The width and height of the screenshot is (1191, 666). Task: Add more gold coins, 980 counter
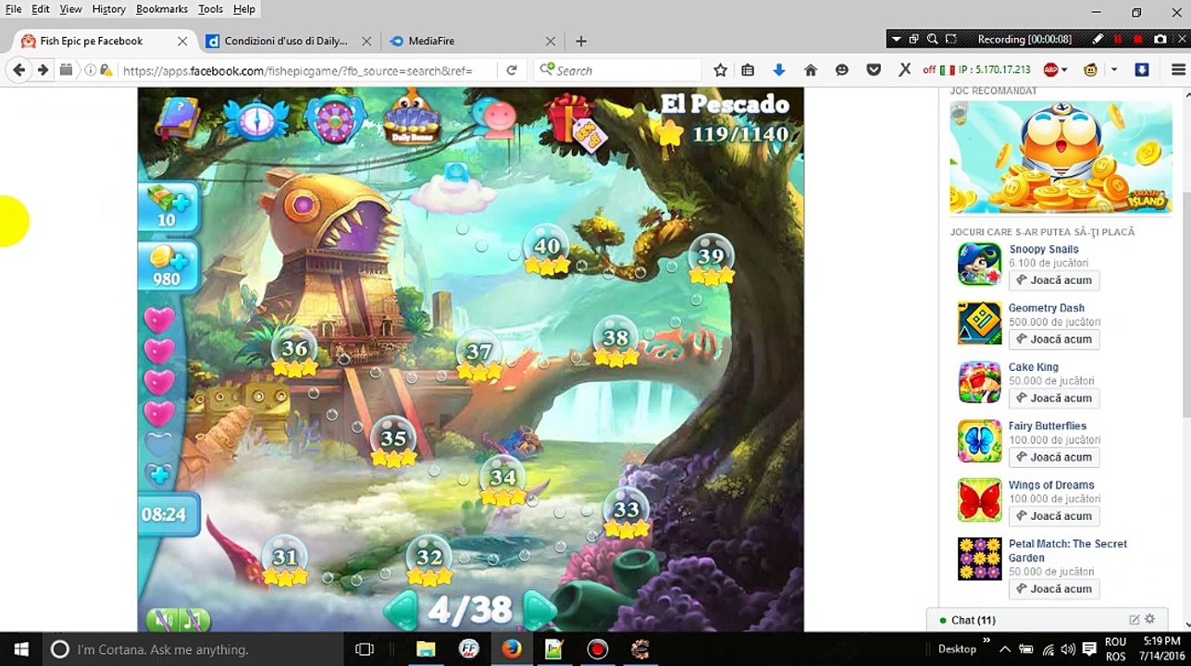[x=168, y=266]
